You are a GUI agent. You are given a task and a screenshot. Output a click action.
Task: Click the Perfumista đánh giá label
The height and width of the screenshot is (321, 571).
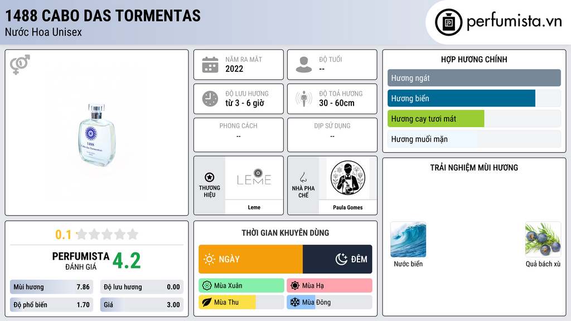coord(80,261)
